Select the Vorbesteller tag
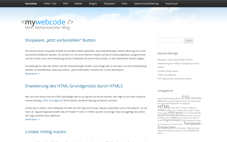The height and width of the screenshot is (142, 227). tap(181, 128)
